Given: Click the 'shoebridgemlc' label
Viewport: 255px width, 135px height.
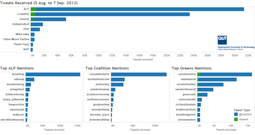Looking at the screenshot, I should (186, 114).
